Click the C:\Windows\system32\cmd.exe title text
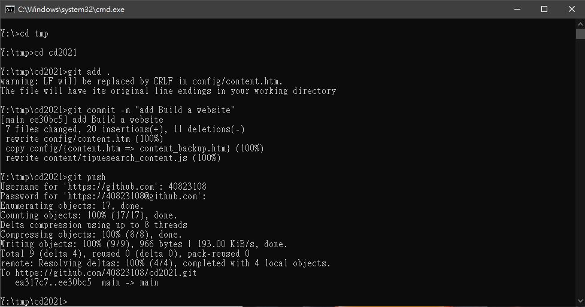585x307 pixels. [x=71, y=10]
